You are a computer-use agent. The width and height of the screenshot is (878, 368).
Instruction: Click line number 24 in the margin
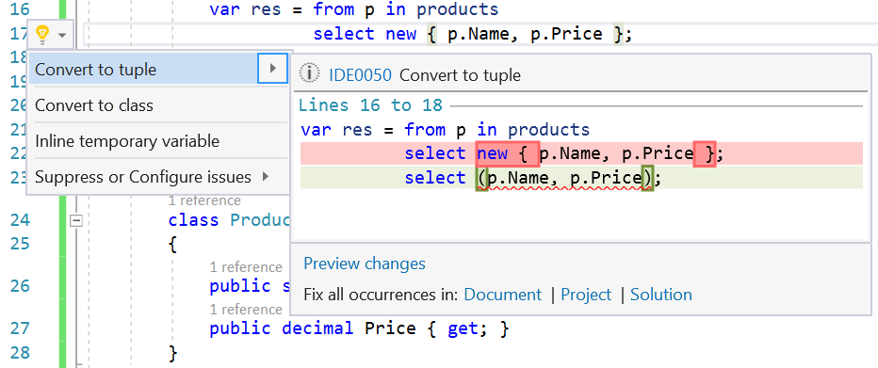(20, 220)
